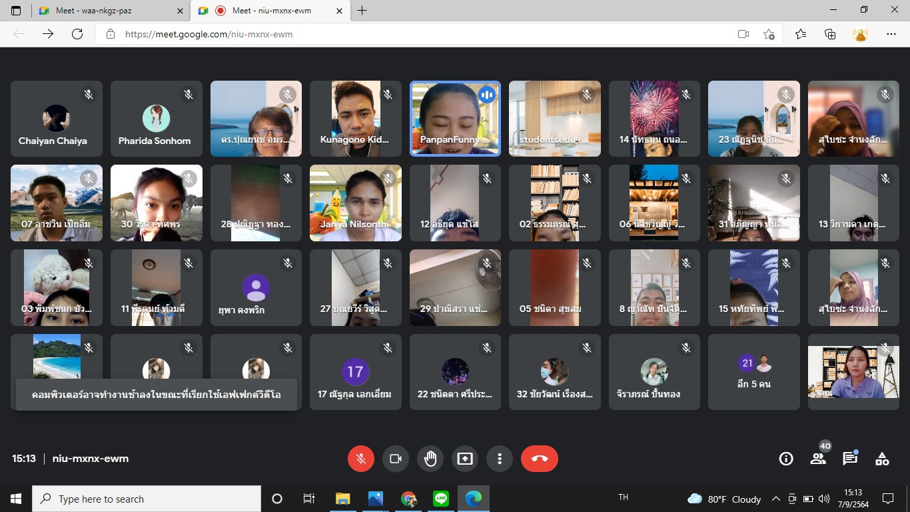Screen dimensions: 910x512
Task: Open volume control in system tray
Action: pos(824,499)
